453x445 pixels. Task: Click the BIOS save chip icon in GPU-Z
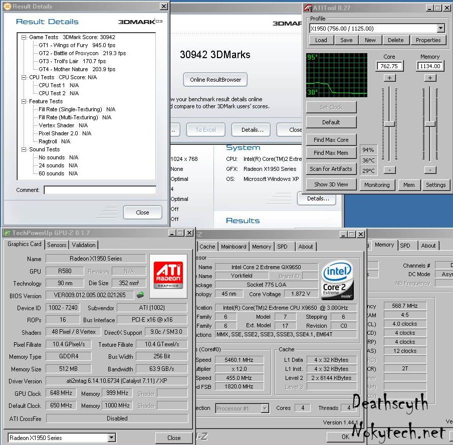pyautogui.click(x=140, y=295)
